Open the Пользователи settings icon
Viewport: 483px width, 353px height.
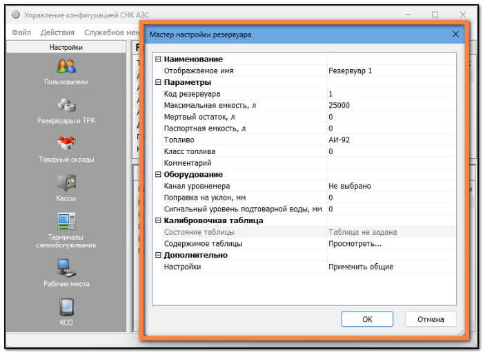pyautogui.click(x=66, y=66)
